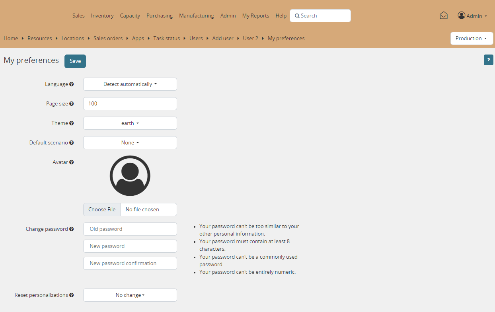Viewport: 495px width, 312px height.
Task: Click the Change password help icon
Action: [72, 229]
